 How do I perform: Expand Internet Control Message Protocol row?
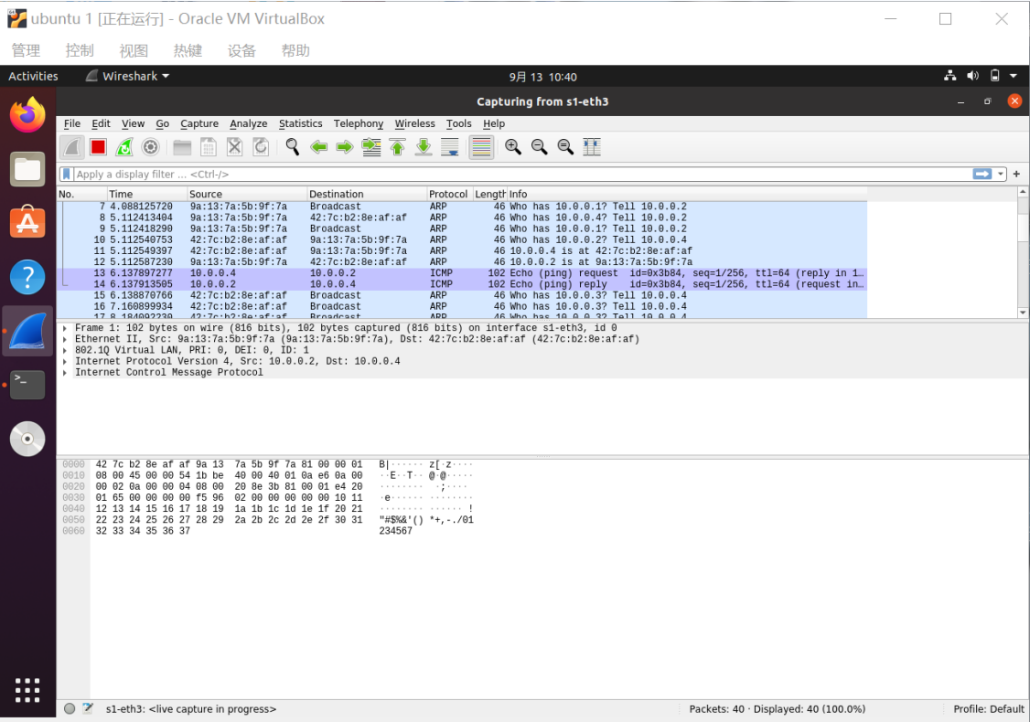coord(64,373)
